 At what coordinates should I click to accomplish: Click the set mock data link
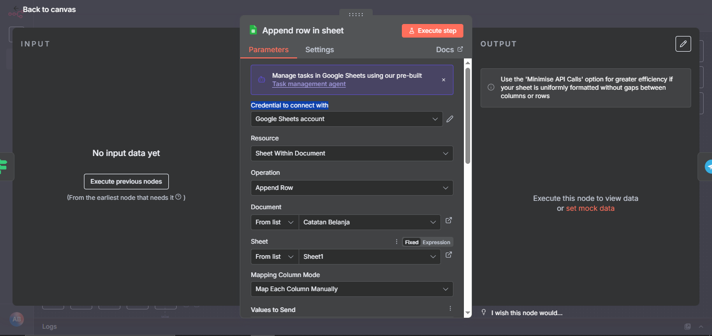coord(590,208)
